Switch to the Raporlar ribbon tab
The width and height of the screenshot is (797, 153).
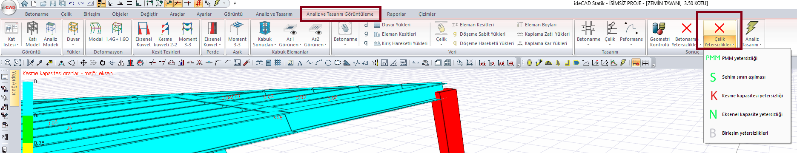coord(396,14)
